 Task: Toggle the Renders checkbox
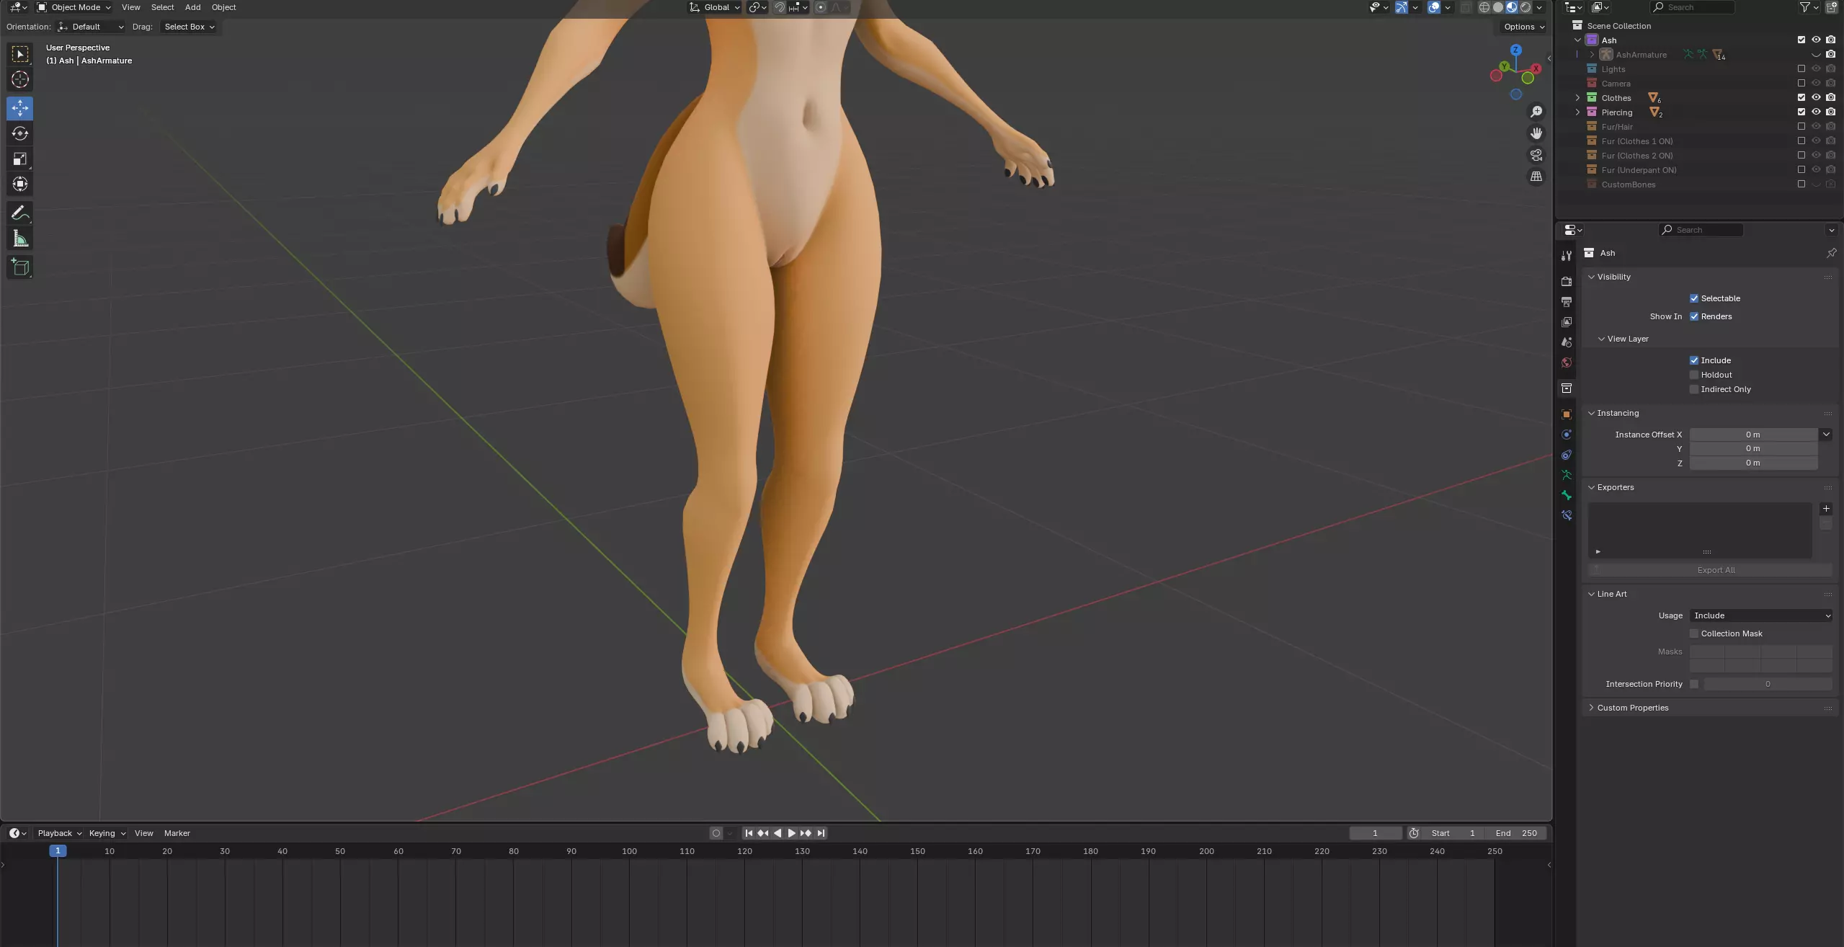tap(1694, 316)
